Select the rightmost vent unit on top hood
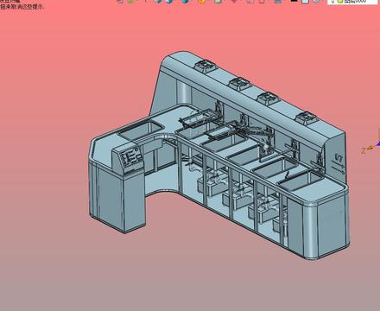The width and height of the screenshot is (380, 311). click(x=307, y=118)
